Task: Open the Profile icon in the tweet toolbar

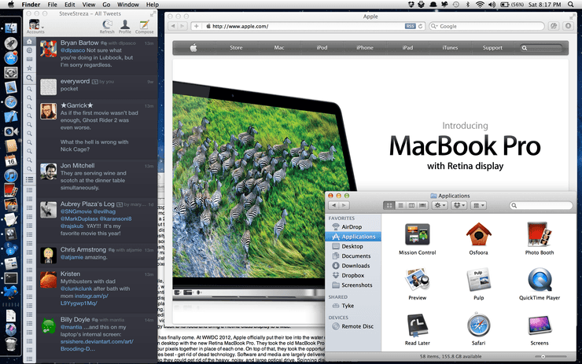Action: [125, 25]
